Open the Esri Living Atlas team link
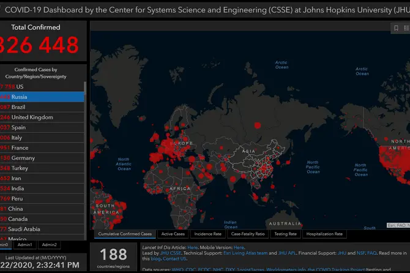This screenshot has width=410, height=273. [248, 252]
